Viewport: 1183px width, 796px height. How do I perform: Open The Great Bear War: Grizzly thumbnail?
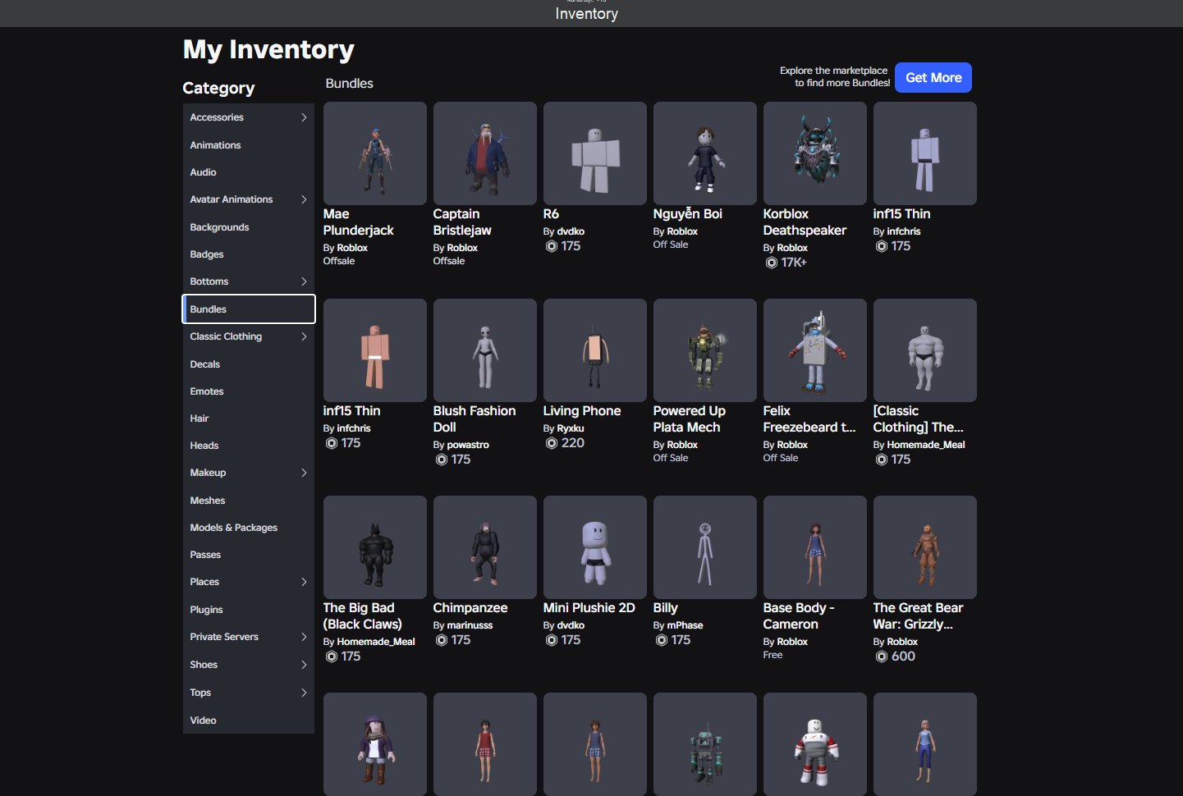[x=925, y=547]
